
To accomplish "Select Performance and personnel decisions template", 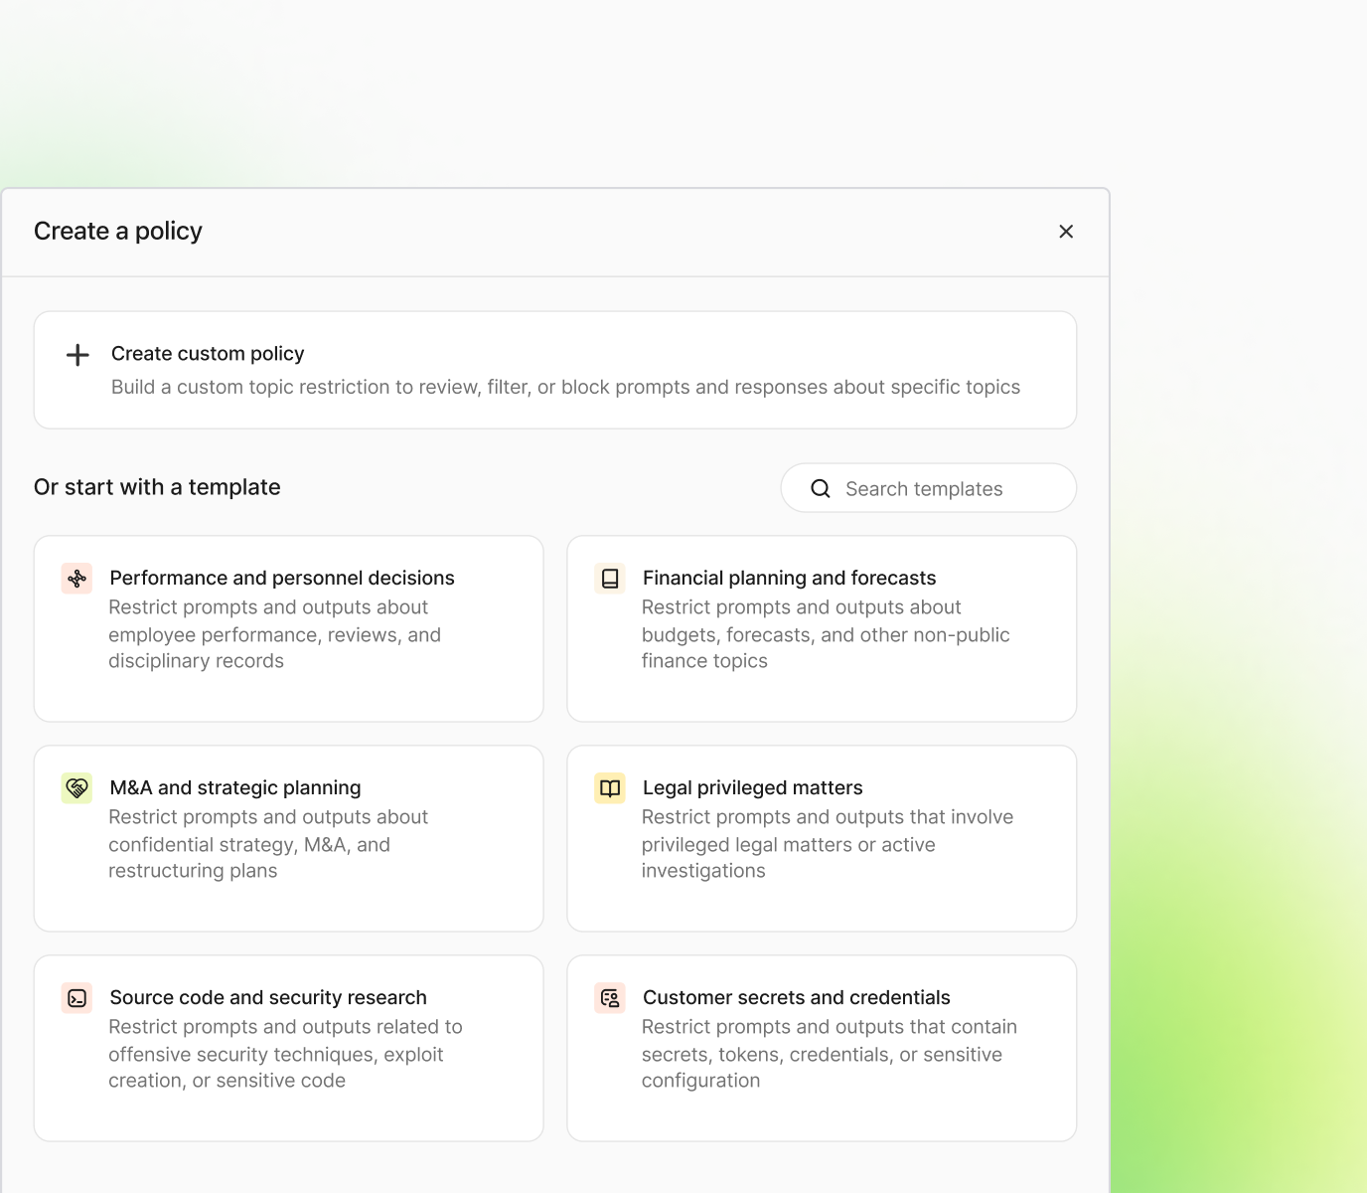I will coord(289,628).
